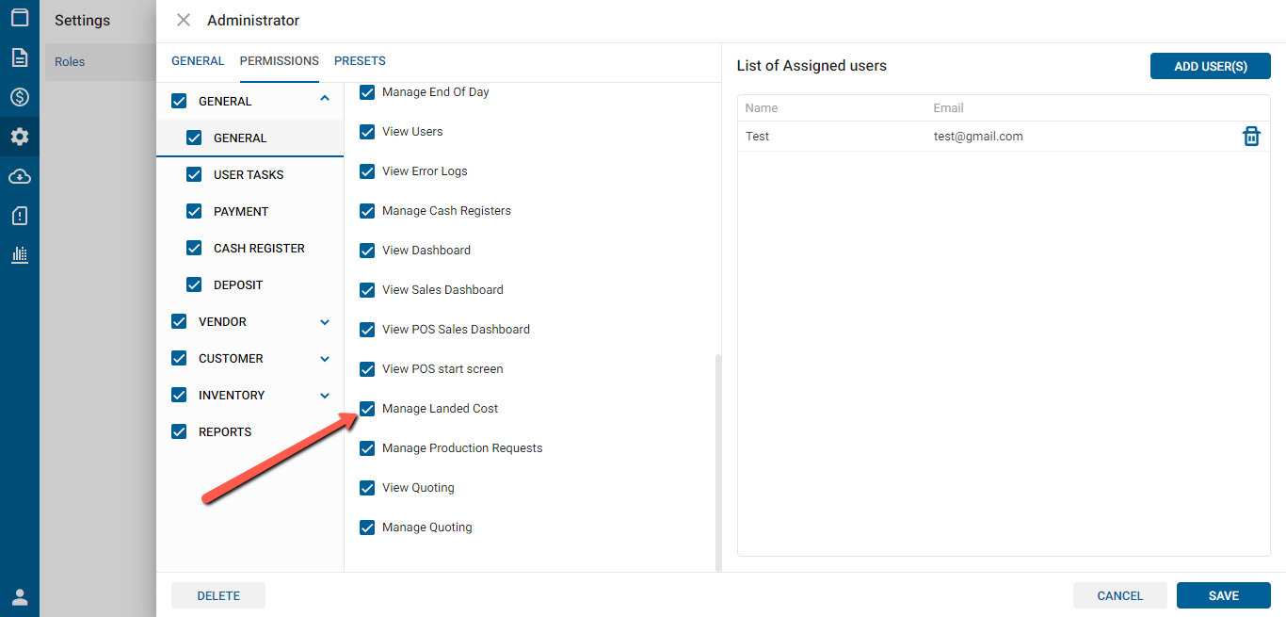Collapse the GENERAL section chevron
The height and width of the screenshot is (617, 1286).
point(325,98)
